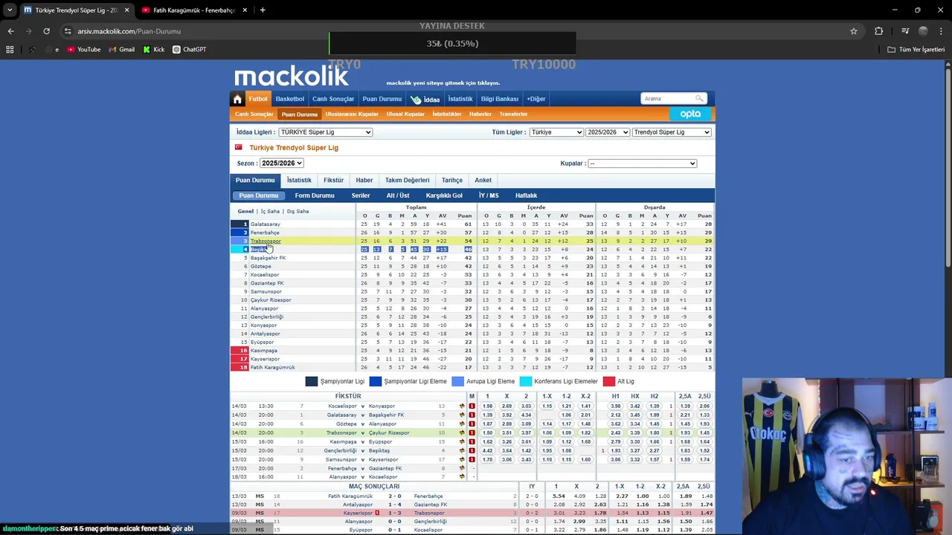Click the 2 - 0 score of Fatih Karagümrük match
The image size is (952, 535).
394,496
